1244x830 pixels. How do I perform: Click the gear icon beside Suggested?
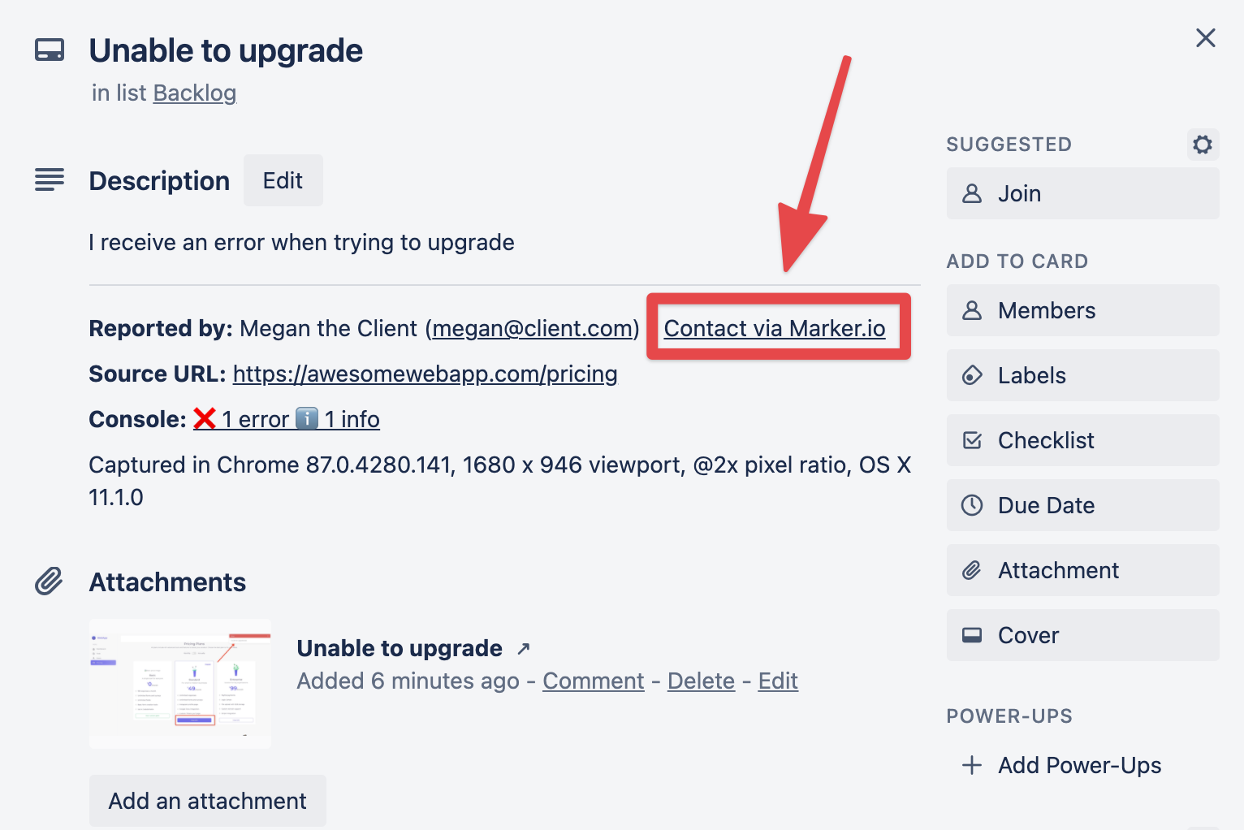1203,145
